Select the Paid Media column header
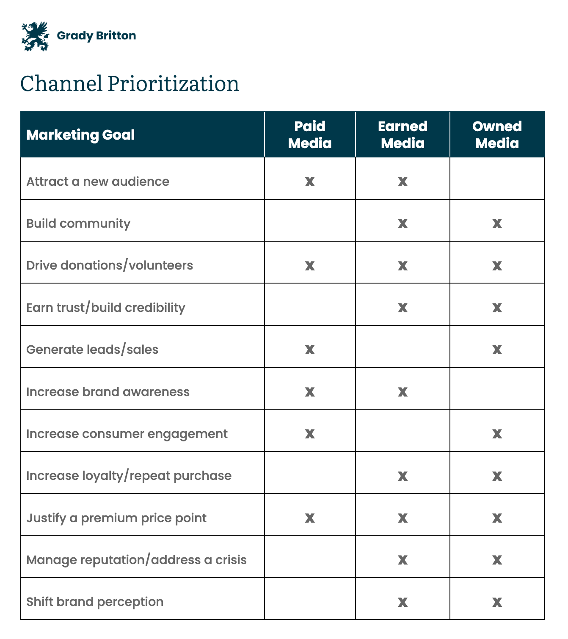The width and height of the screenshot is (568, 639). (x=310, y=135)
